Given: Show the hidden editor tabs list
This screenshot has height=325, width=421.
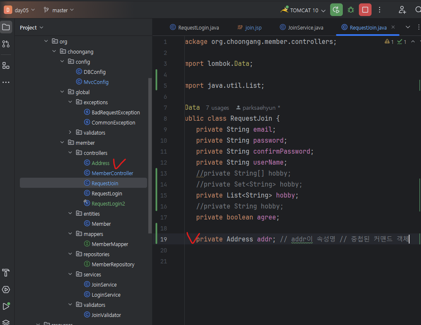Looking at the screenshot, I should [408, 27].
